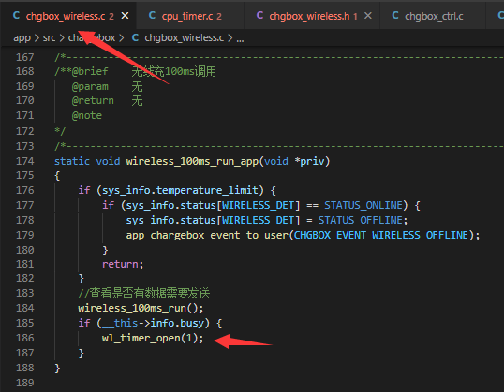Close the chgbox_wireless.c tab
504x392 pixels.
click(x=125, y=15)
